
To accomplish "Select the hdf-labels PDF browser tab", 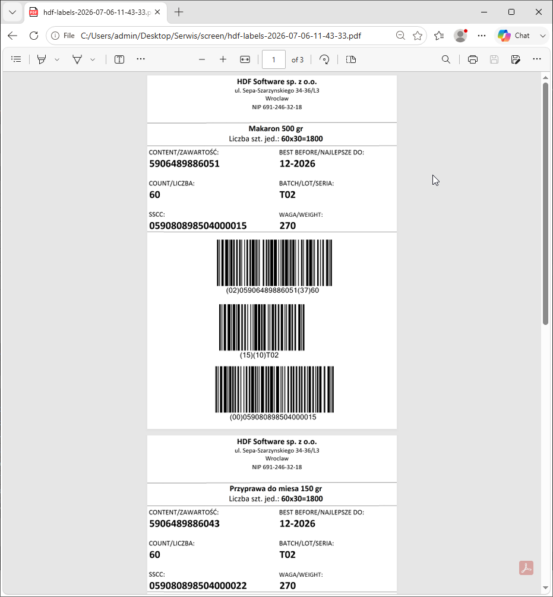I will coord(96,12).
